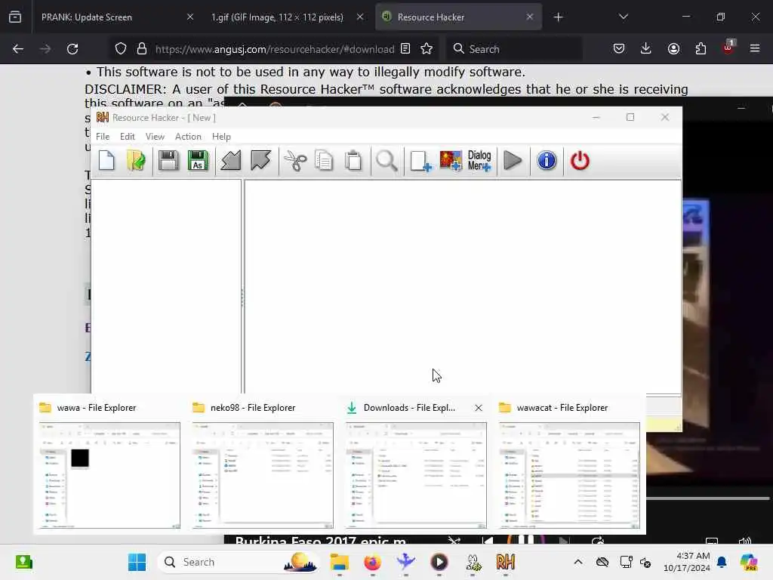Click the red power Exit icon
The image size is (773, 580).
580,161
